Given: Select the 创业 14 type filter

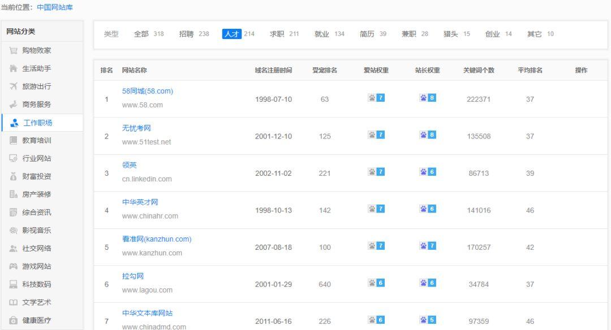Looking at the screenshot, I should [498, 34].
